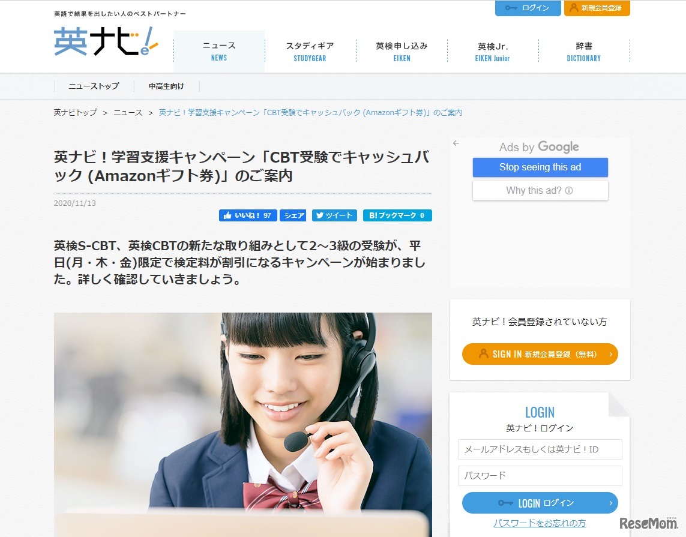Click the sidebar text 英ナビ!ログイン
This screenshot has height=537, width=686.
click(540, 428)
